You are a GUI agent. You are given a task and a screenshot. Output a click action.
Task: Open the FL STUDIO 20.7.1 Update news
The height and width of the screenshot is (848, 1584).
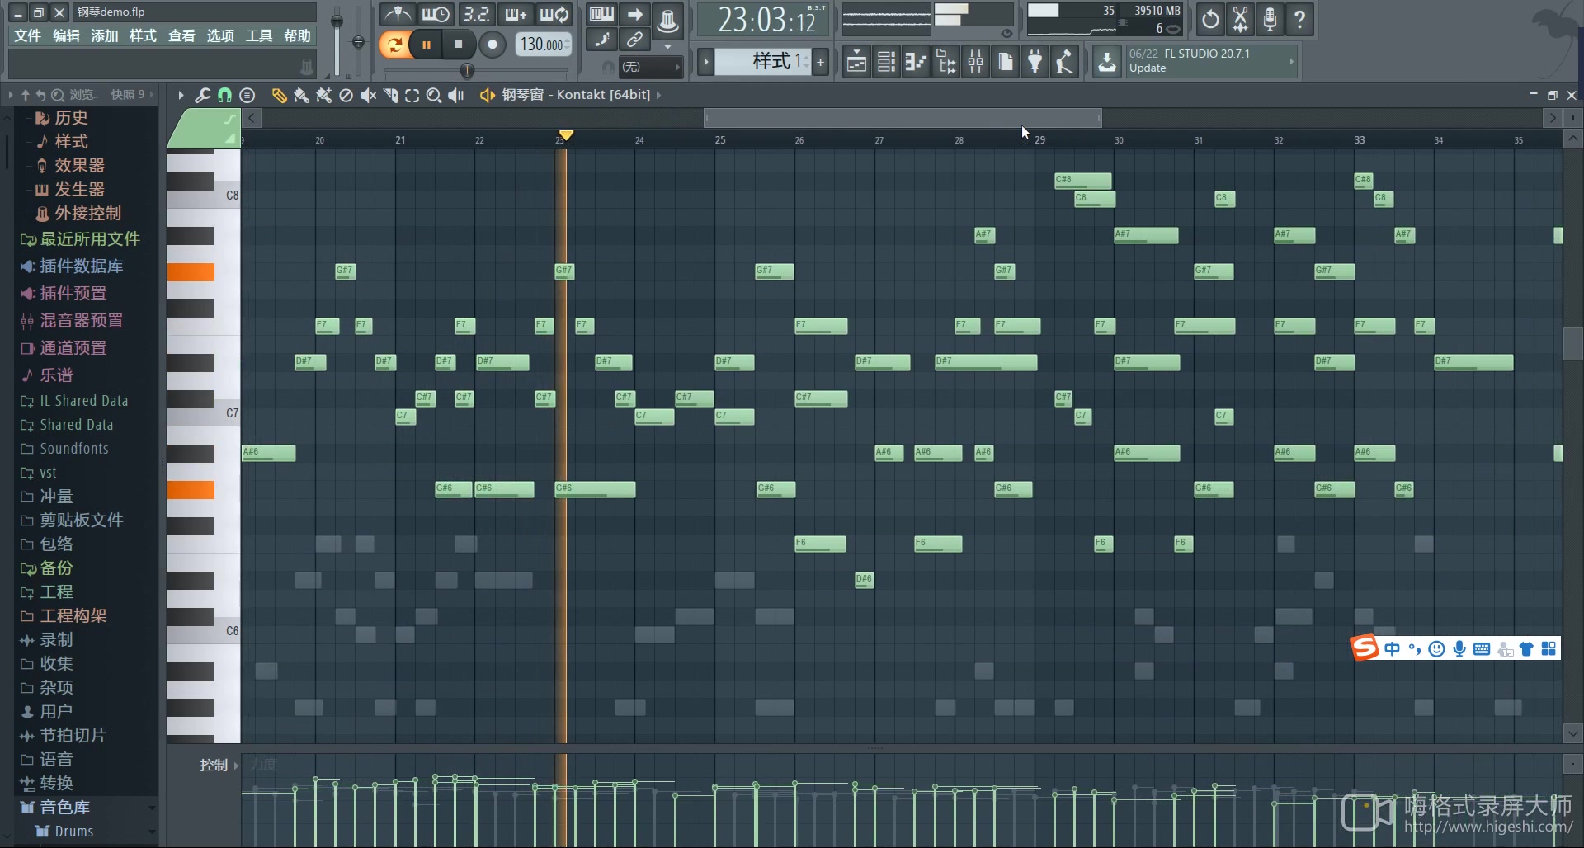coord(1209,61)
